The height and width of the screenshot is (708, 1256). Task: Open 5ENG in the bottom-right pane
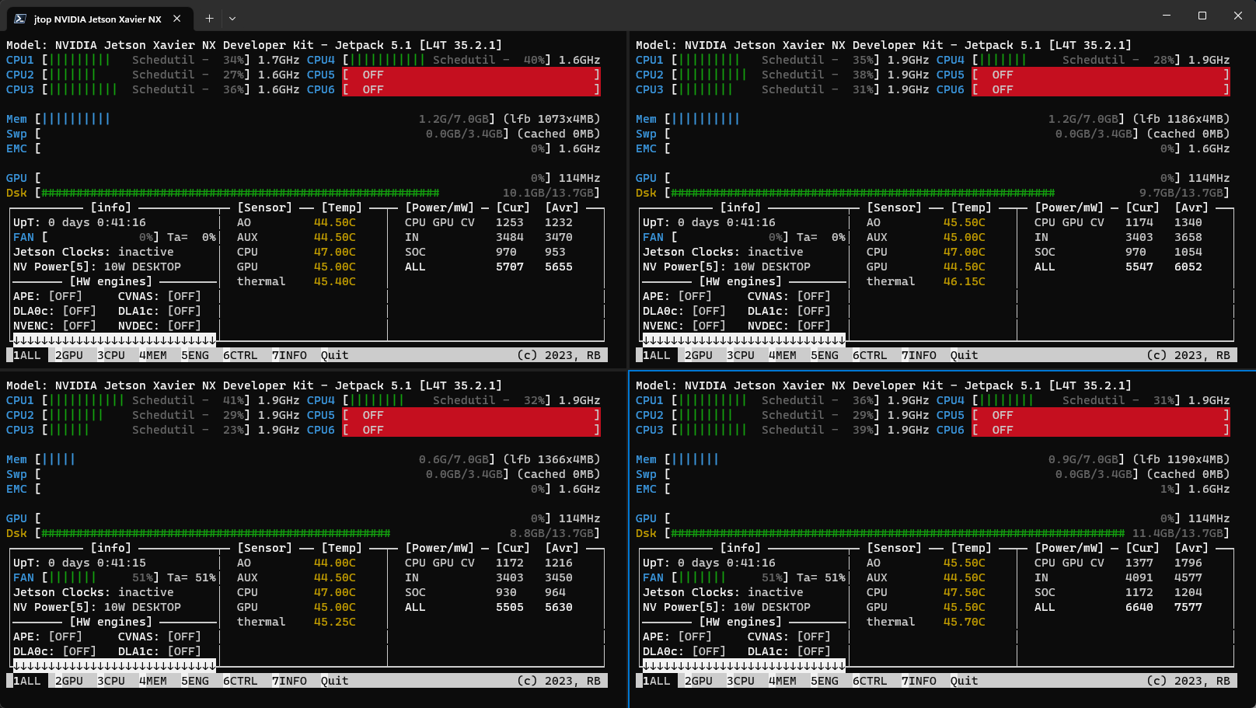coord(825,681)
